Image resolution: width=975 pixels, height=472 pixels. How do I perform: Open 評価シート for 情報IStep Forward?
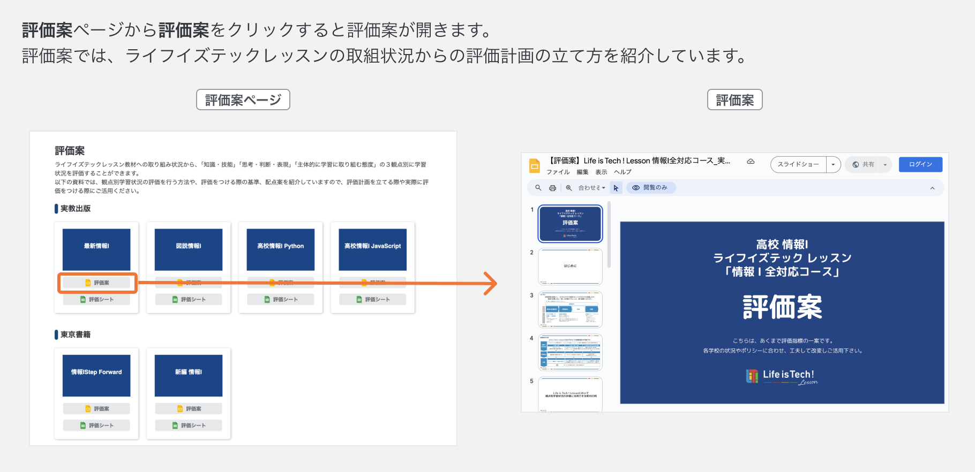[96, 425]
